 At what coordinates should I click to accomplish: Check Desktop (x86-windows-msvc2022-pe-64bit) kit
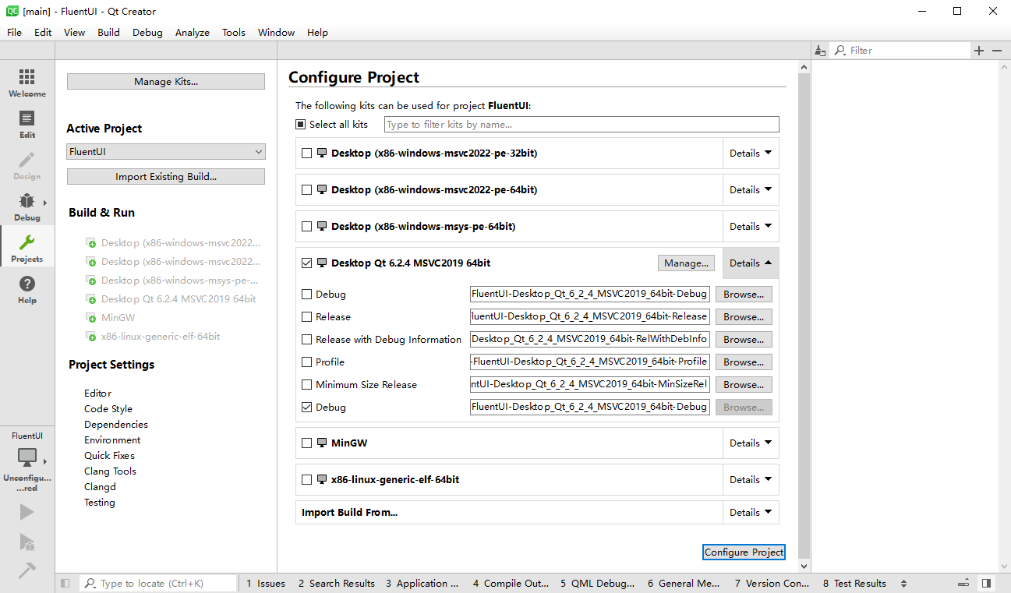tap(306, 190)
